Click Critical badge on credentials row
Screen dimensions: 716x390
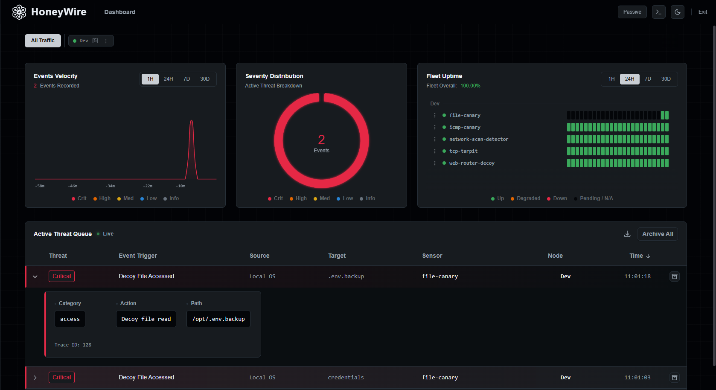62,378
